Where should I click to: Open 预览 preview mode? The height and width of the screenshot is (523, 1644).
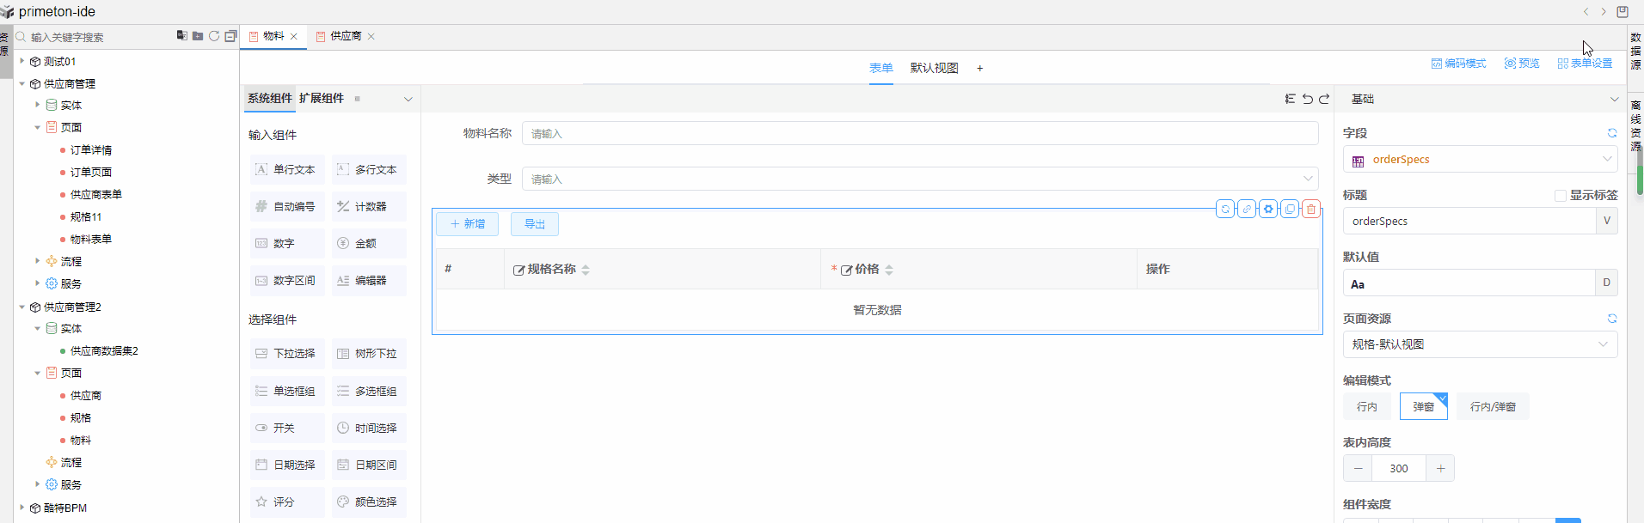point(1522,64)
